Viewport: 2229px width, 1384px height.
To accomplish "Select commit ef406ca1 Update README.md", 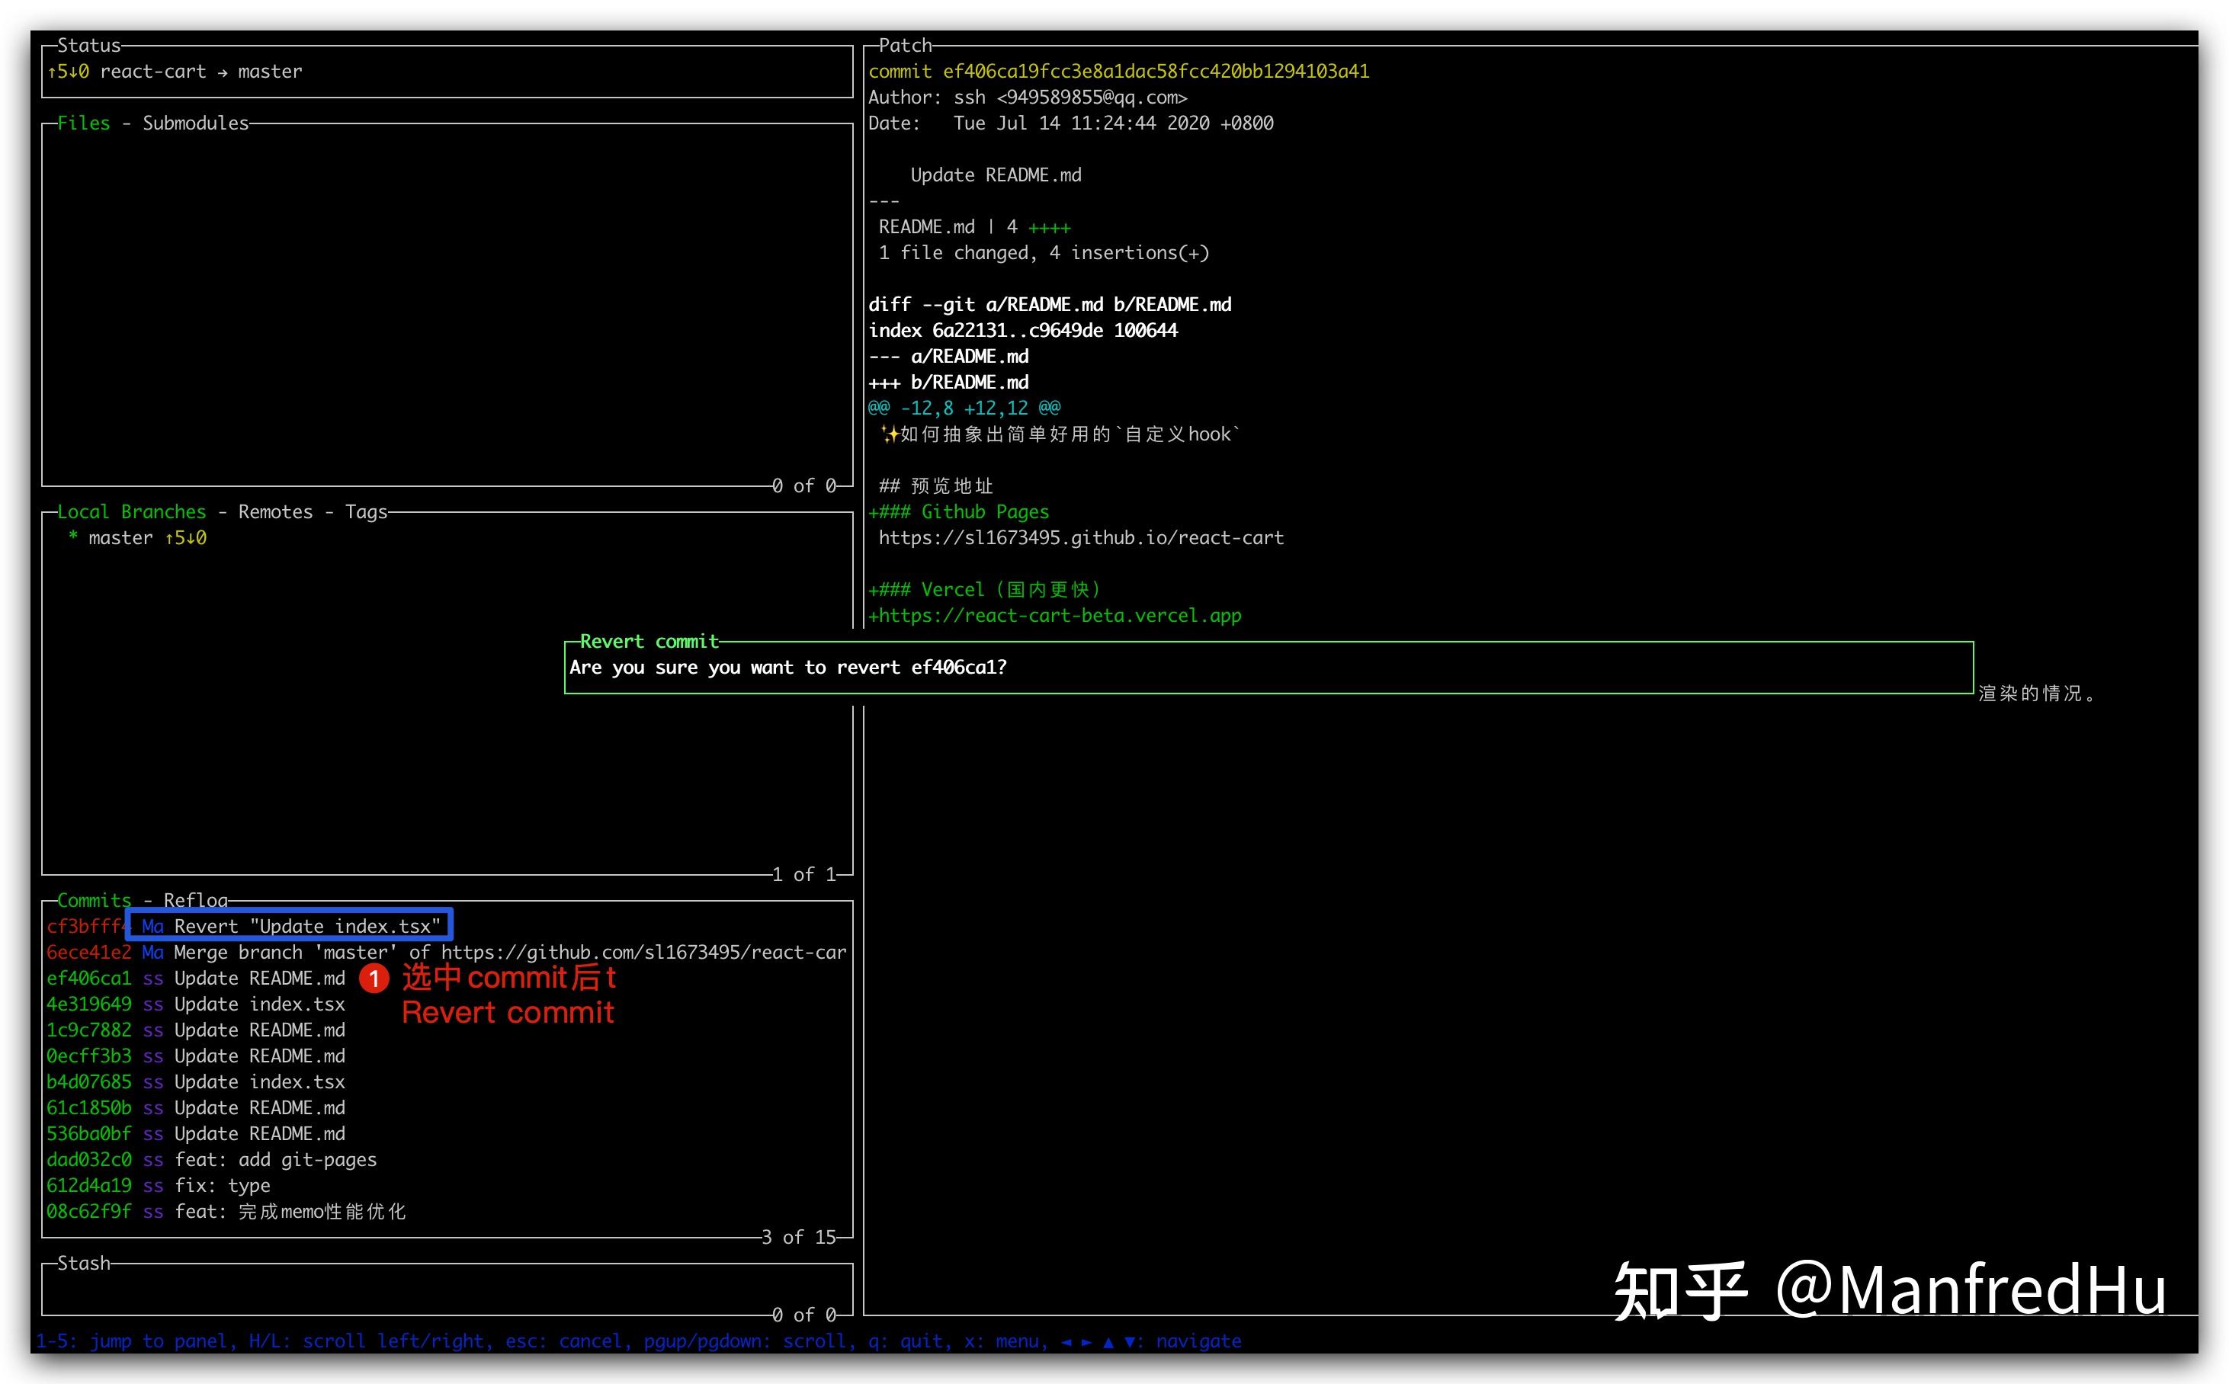I will pyautogui.click(x=196, y=979).
